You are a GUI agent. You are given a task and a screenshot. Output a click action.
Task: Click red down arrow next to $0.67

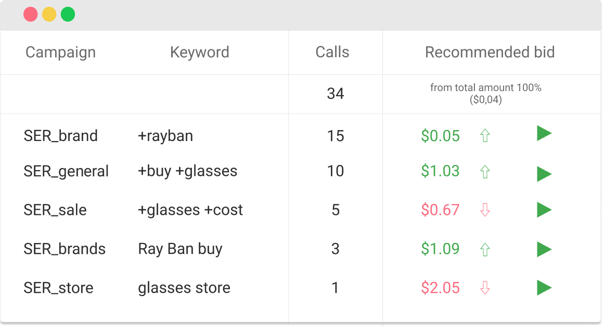pyautogui.click(x=485, y=210)
